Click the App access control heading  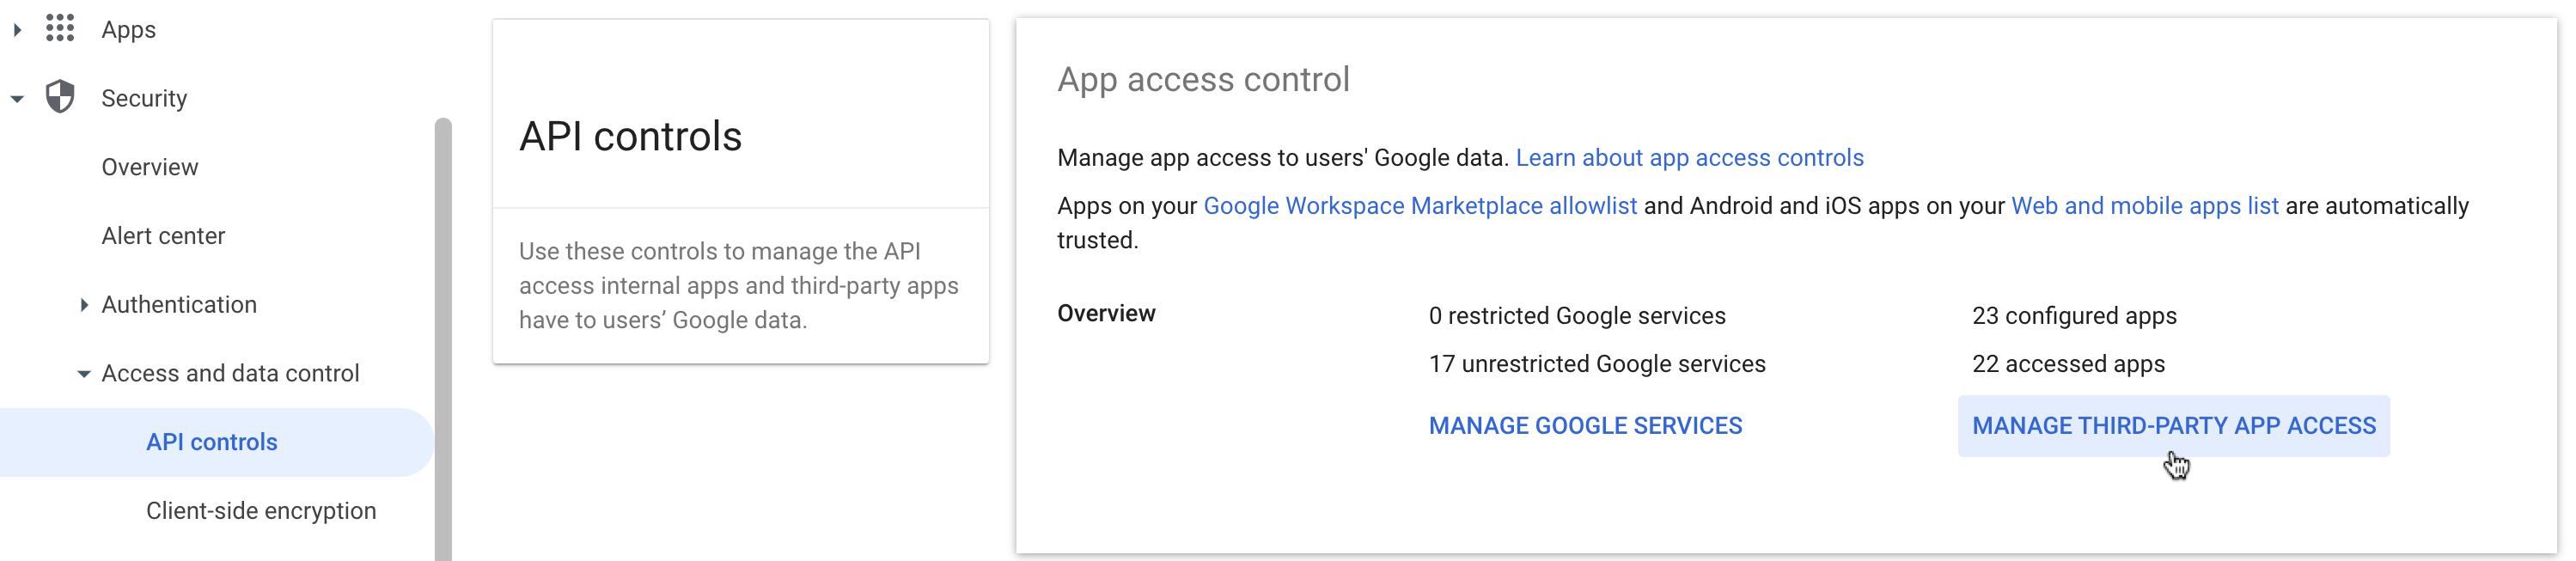(x=1203, y=79)
